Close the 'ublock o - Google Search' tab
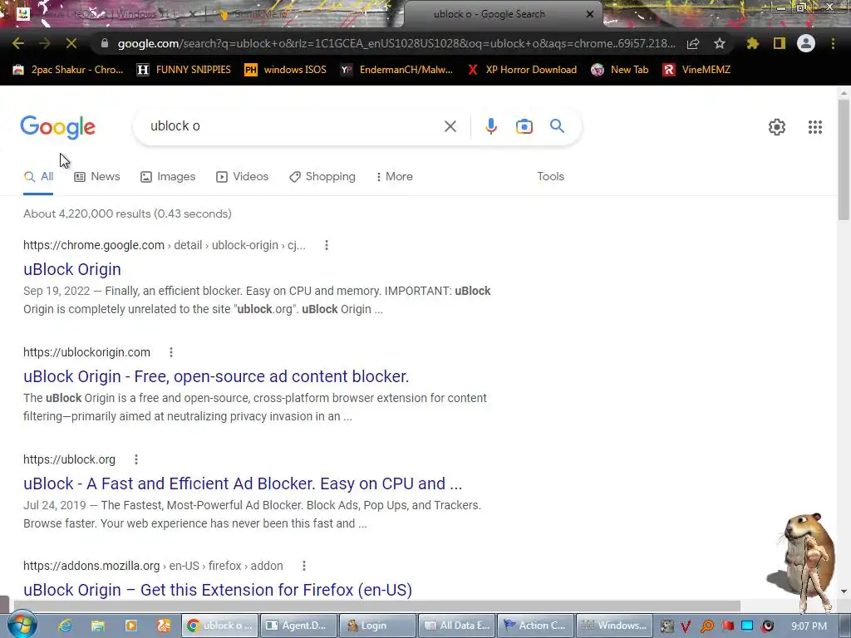Screen dimensions: 851x638 pyautogui.click(x=590, y=14)
